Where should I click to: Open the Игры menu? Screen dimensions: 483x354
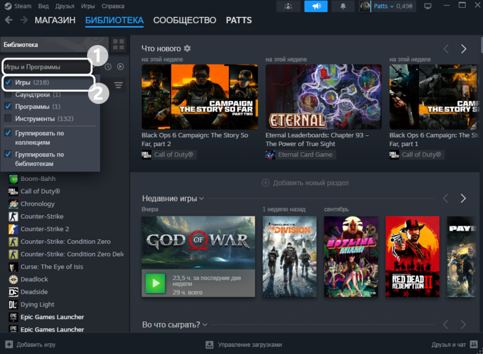click(88, 6)
